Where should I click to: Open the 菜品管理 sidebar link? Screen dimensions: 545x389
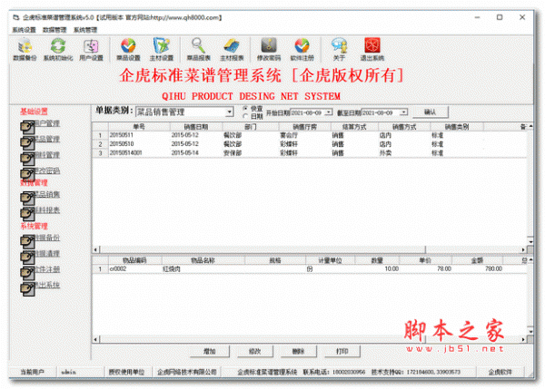[47, 139]
